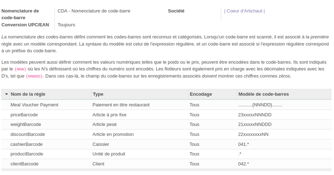Click the Toujours UPC/EAN conversion value
This screenshot has height=175, width=334.
coord(67,25)
